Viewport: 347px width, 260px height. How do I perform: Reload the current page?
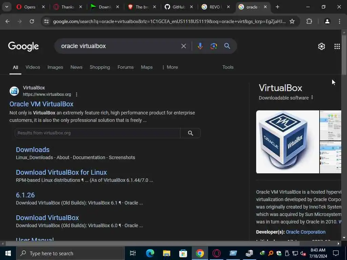(x=32, y=21)
